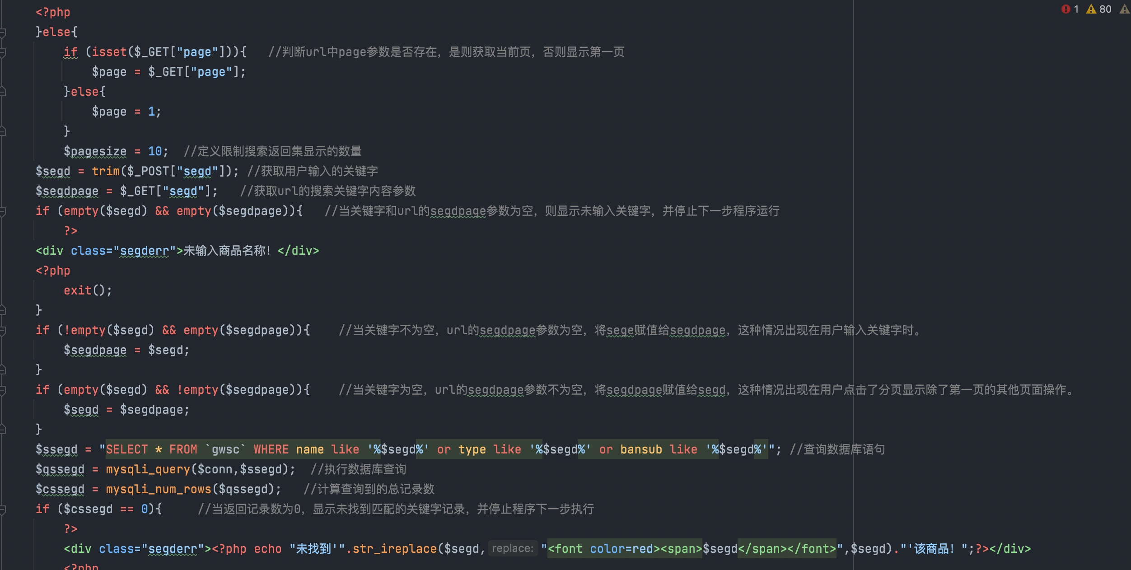The height and width of the screenshot is (570, 1131).
Task: Fold the if isset page block
Action: 3,52
